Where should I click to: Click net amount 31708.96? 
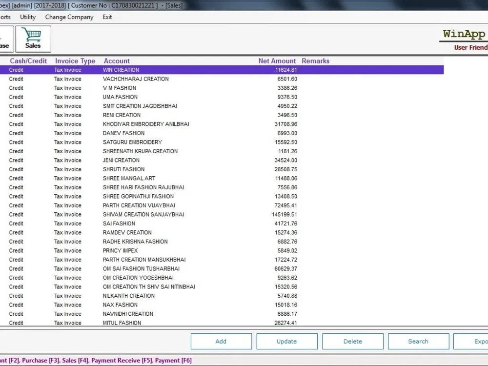tap(285, 124)
